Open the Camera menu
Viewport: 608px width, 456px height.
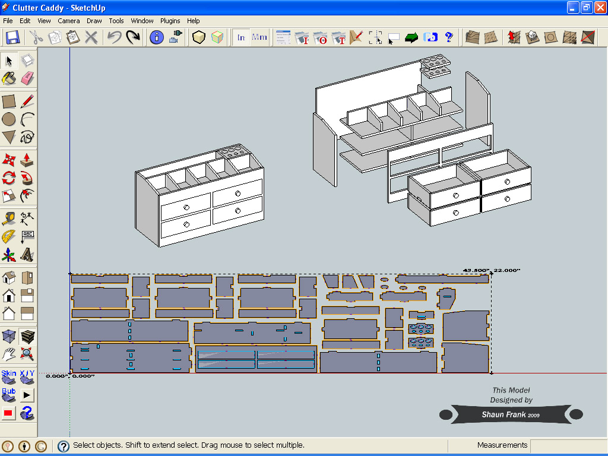click(69, 21)
